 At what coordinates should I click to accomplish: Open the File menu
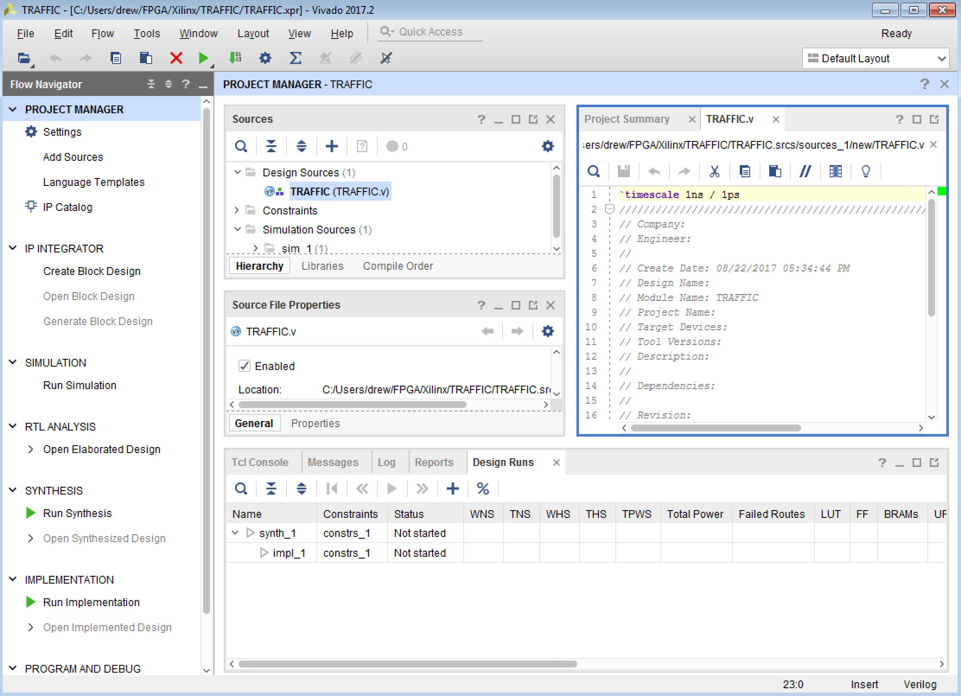[25, 33]
